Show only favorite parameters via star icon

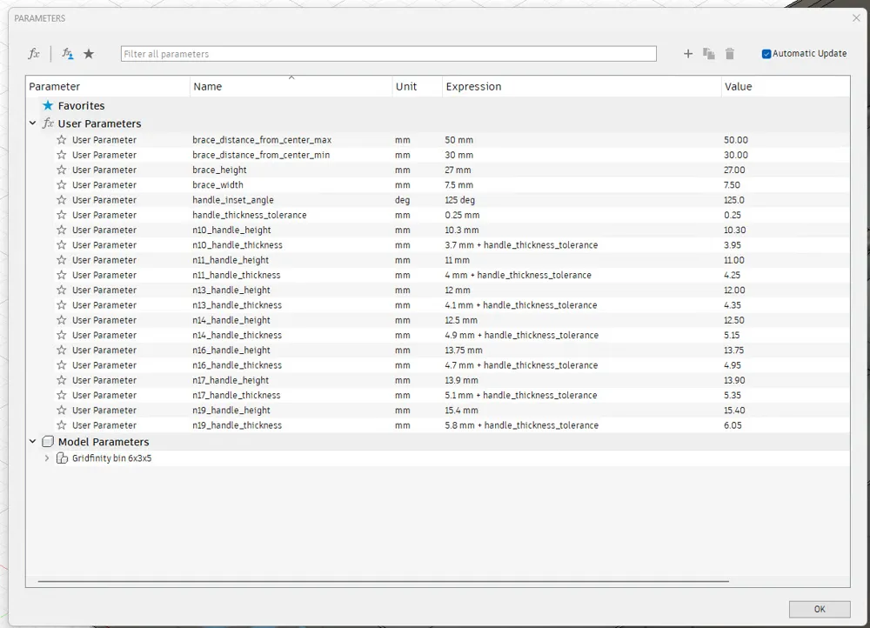[89, 54]
